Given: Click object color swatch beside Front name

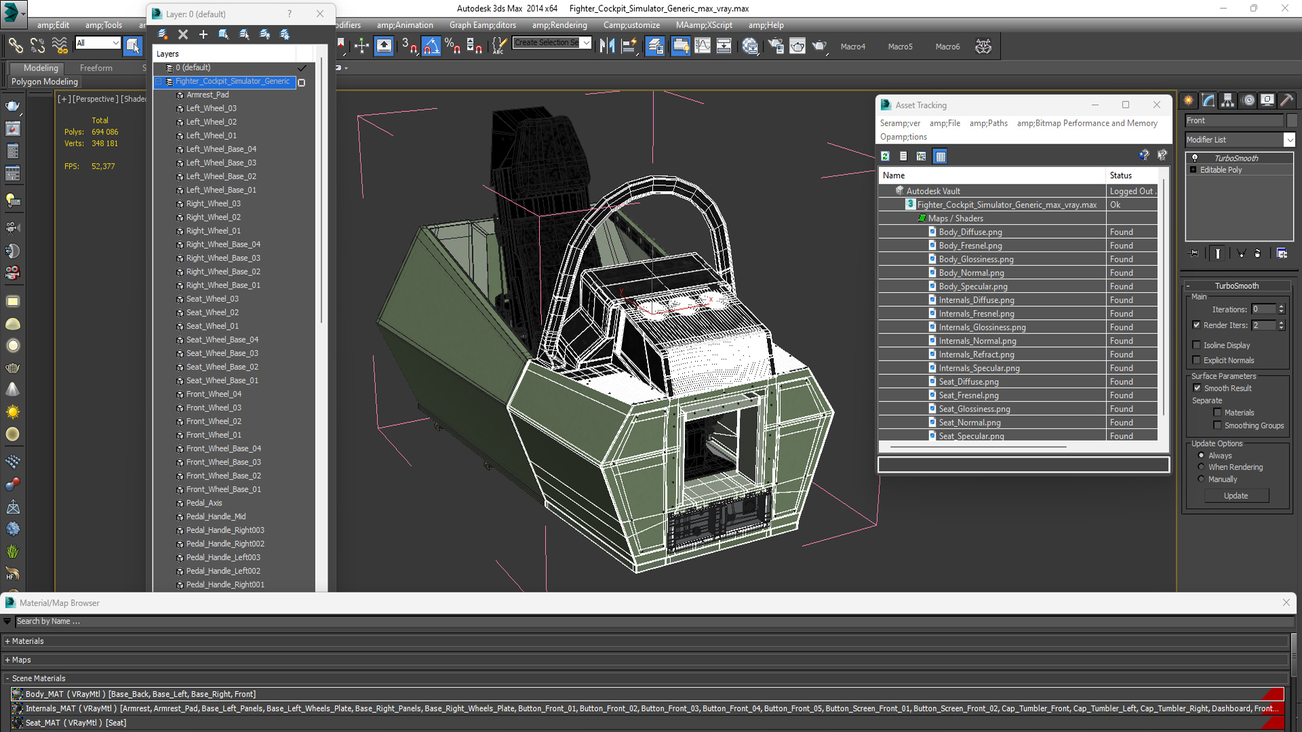Looking at the screenshot, I should click(1292, 120).
